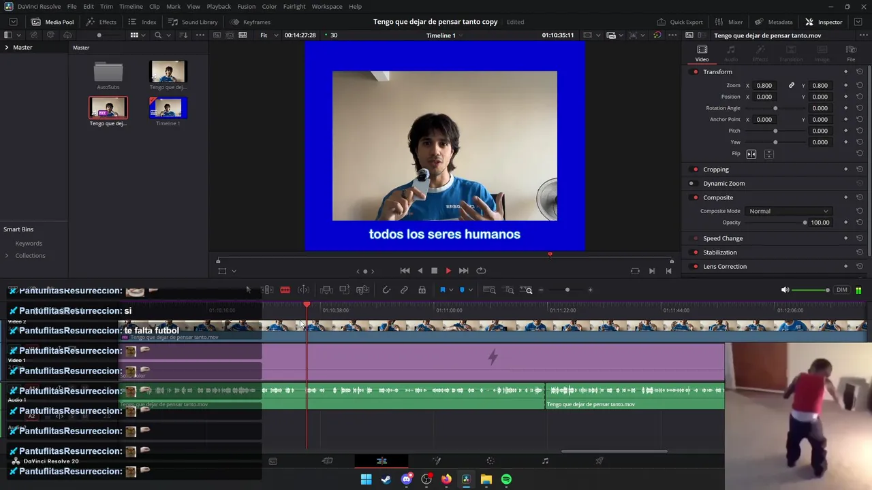Image resolution: width=872 pixels, height=490 pixels.
Task: Click Quick Export
Action: (679, 22)
